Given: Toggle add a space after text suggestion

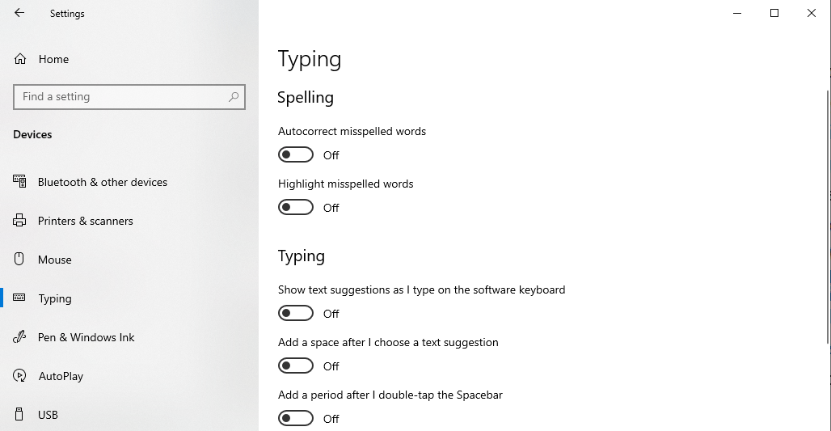Looking at the screenshot, I should (x=296, y=366).
